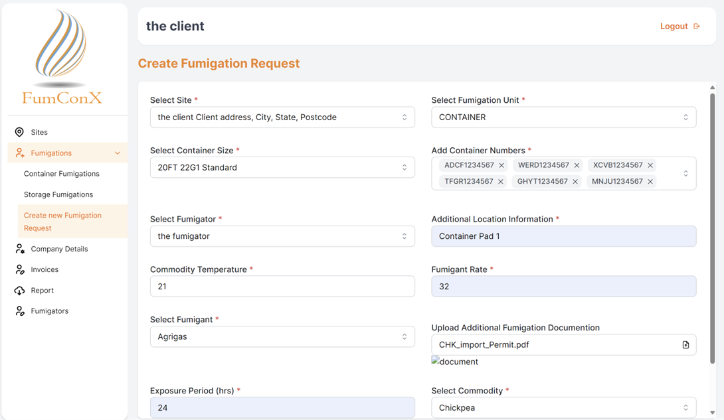
Task: Open Container Fumigations menu item
Action: (62, 174)
